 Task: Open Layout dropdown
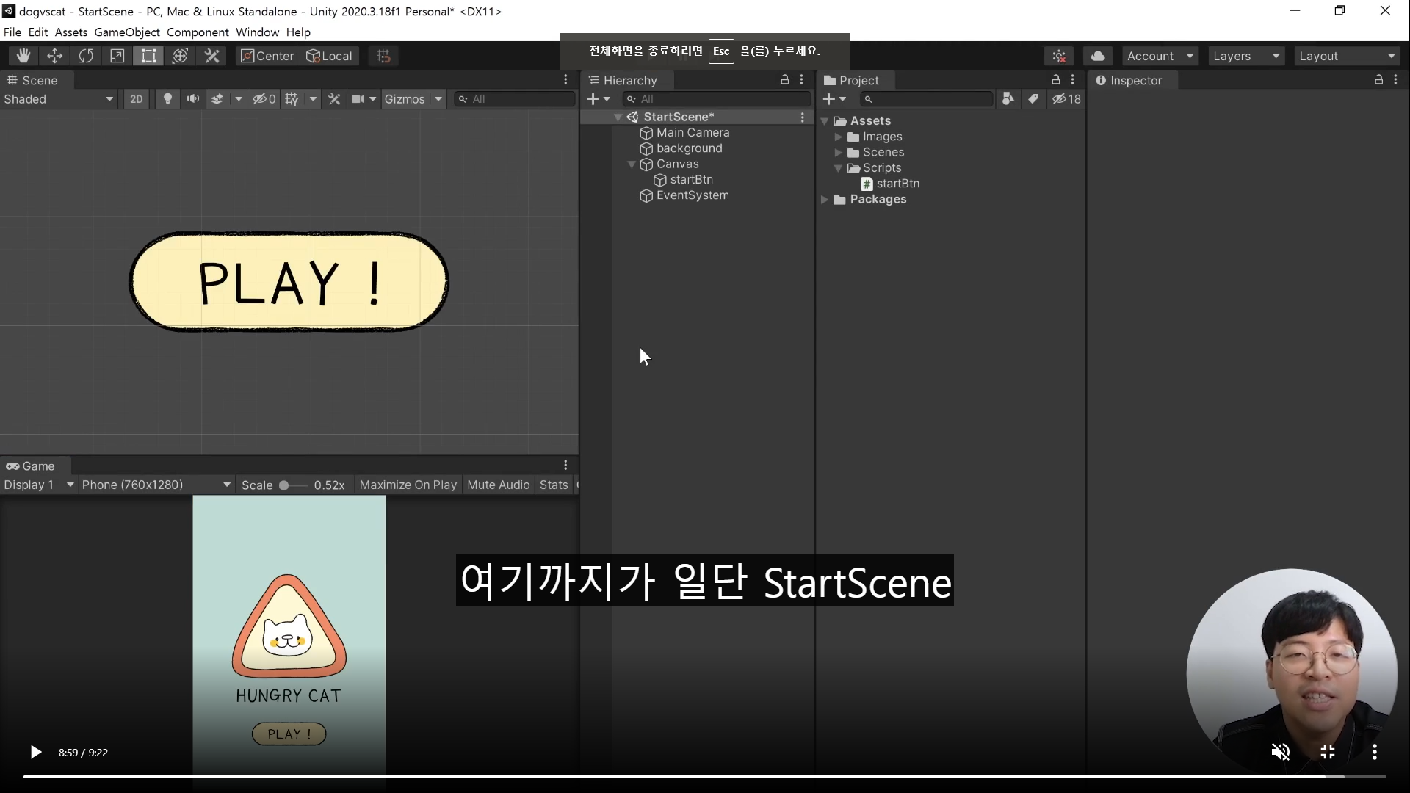[1347, 56]
